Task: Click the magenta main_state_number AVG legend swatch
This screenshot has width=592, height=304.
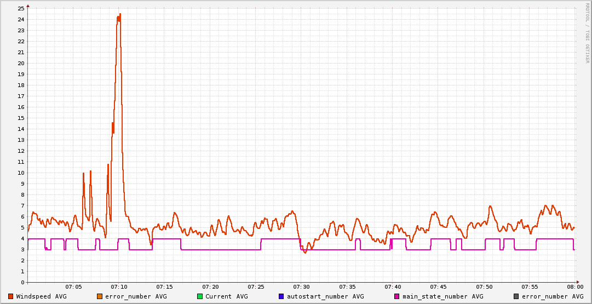Action: coord(397,296)
